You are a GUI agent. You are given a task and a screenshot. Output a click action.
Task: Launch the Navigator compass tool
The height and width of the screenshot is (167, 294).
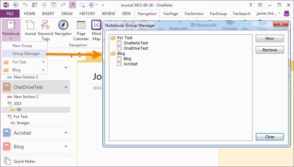pyautogui.click(x=63, y=28)
